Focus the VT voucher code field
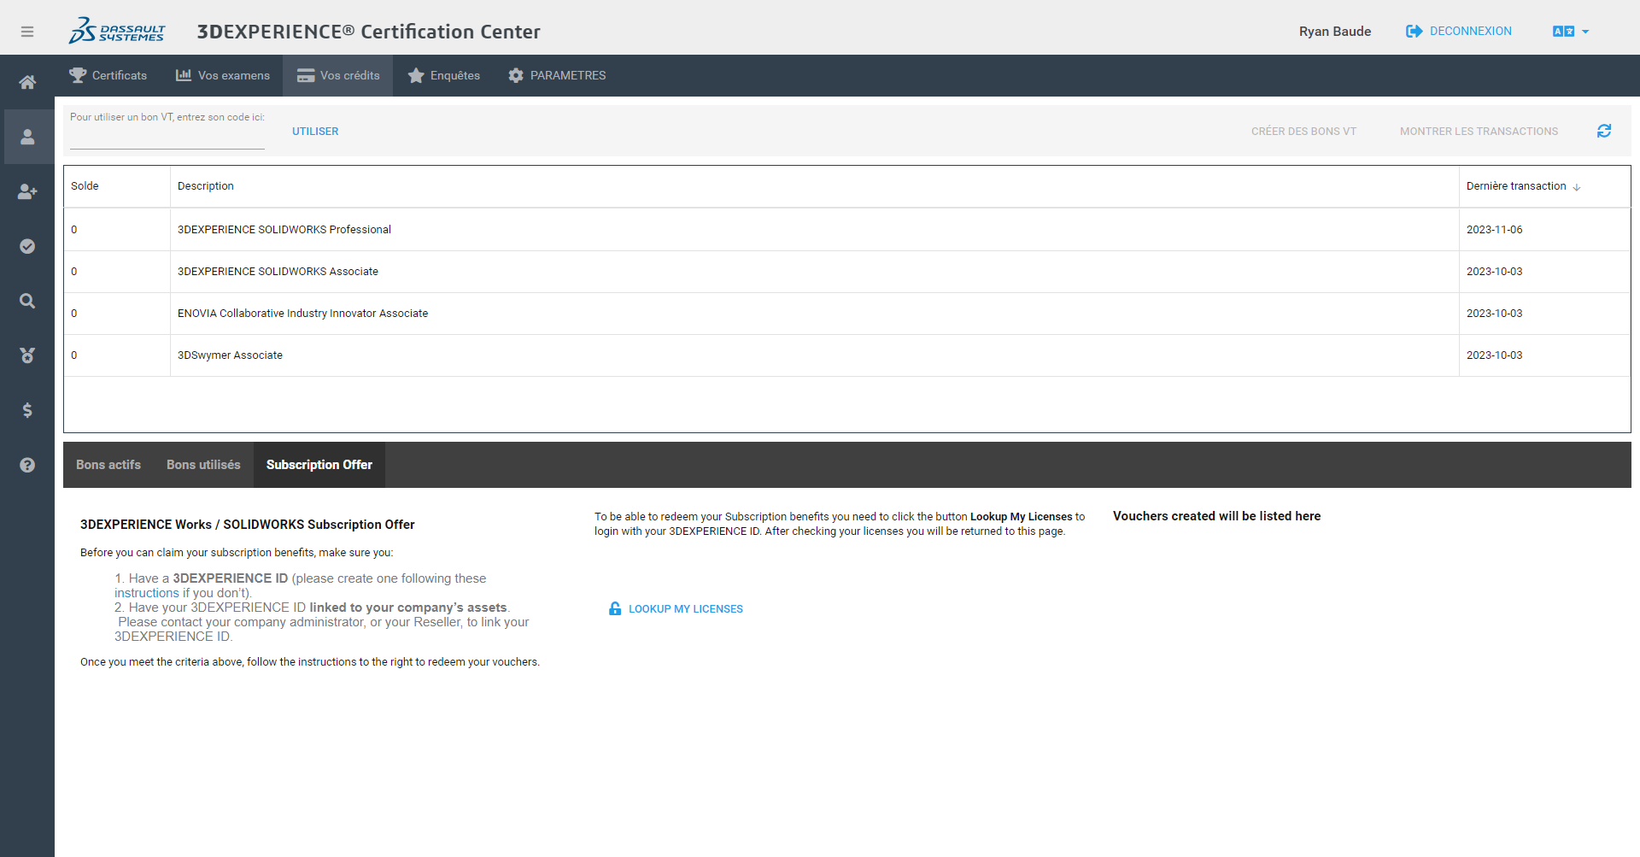 (167, 138)
